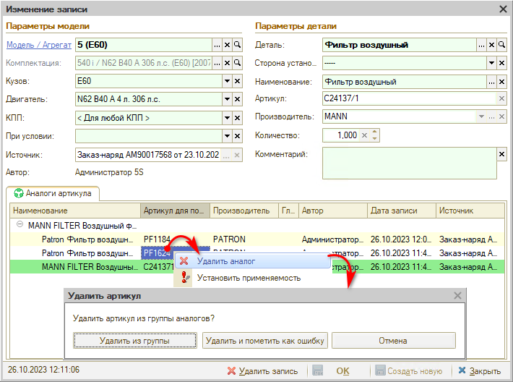Close the Удалить артикул dialog
This screenshot has height=382, width=513.
click(x=457, y=296)
